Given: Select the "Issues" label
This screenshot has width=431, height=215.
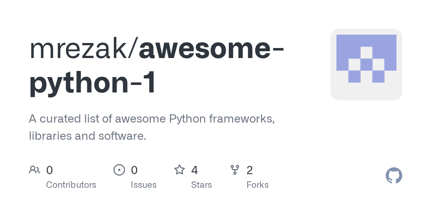Looking at the screenshot, I should [144, 185].
